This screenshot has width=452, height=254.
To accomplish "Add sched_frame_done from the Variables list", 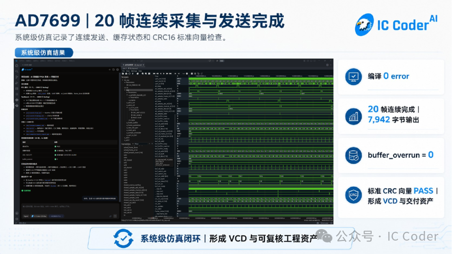I will (x=131, y=148).
